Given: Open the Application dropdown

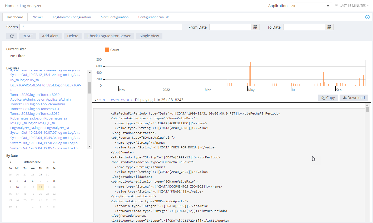Looking at the screenshot, I should click(311, 6).
